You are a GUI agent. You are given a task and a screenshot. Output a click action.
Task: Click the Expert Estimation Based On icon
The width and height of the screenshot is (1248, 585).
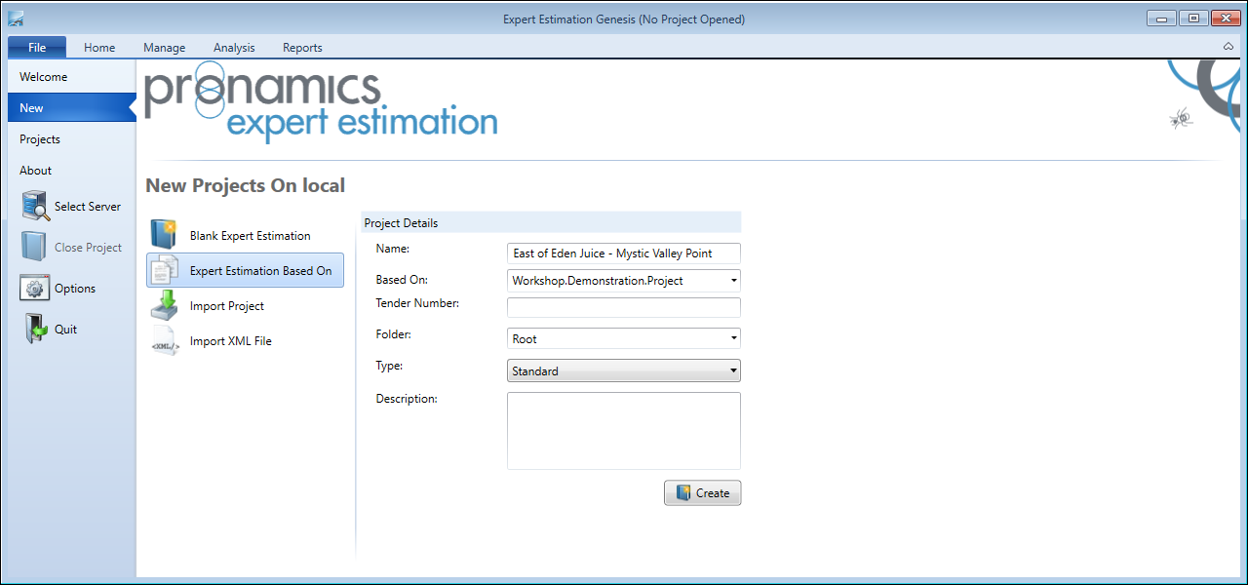(x=164, y=270)
